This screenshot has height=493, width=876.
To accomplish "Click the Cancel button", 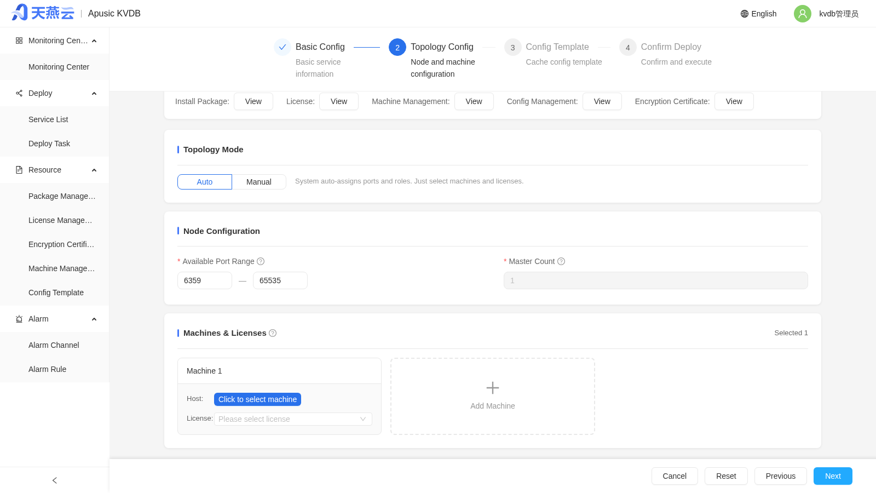I will [675, 476].
